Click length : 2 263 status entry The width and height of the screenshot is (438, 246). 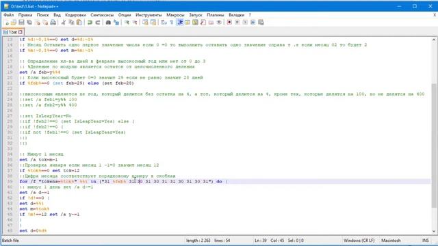coord(198,241)
